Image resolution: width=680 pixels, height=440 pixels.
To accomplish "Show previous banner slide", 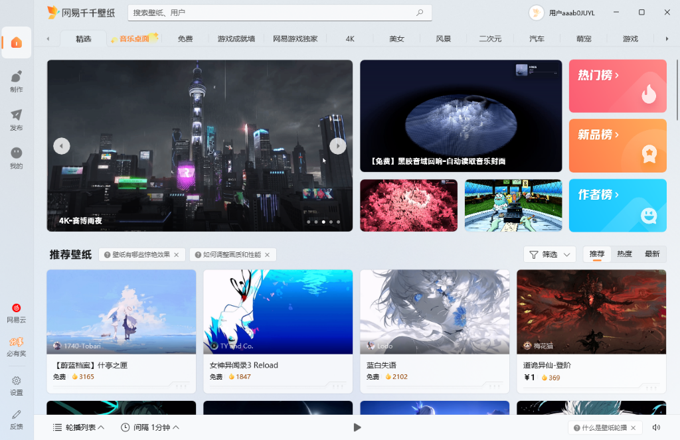I will (x=62, y=146).
